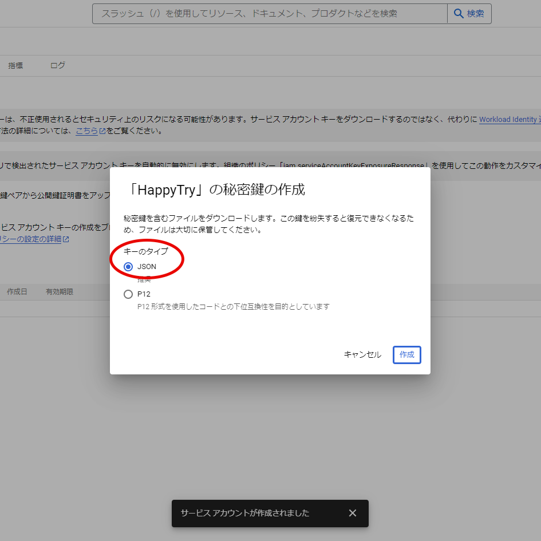The image size is (541, 541).
Task: Open the ポリシーの設定の詳細 link
Action: click(31, 239)
